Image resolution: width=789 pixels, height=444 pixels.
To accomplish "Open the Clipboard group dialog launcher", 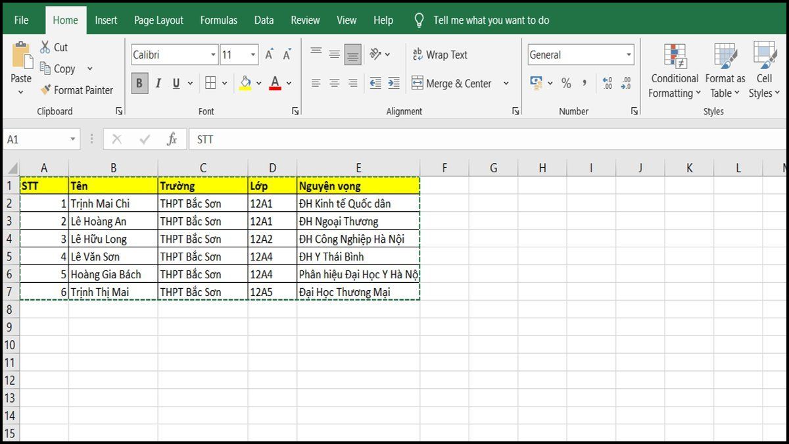I will [119, 111].
